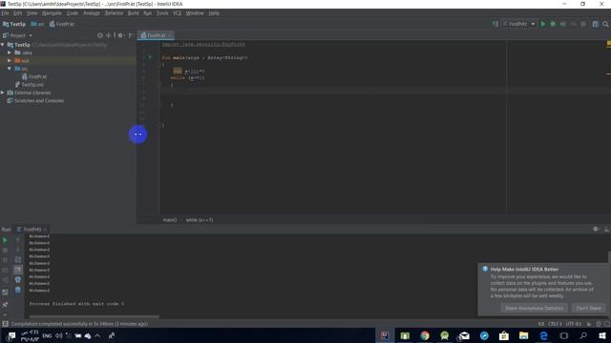611x343 pixels.
Task: Open the Tools menu
Action: click(162, 13)
